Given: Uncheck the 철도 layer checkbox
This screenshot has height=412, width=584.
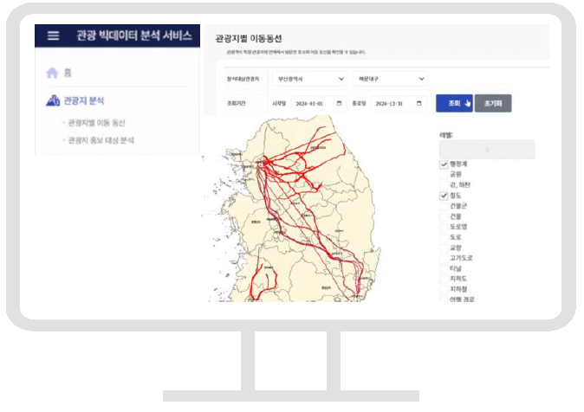Looking at the screenshot, I should (x=444, y=196).
